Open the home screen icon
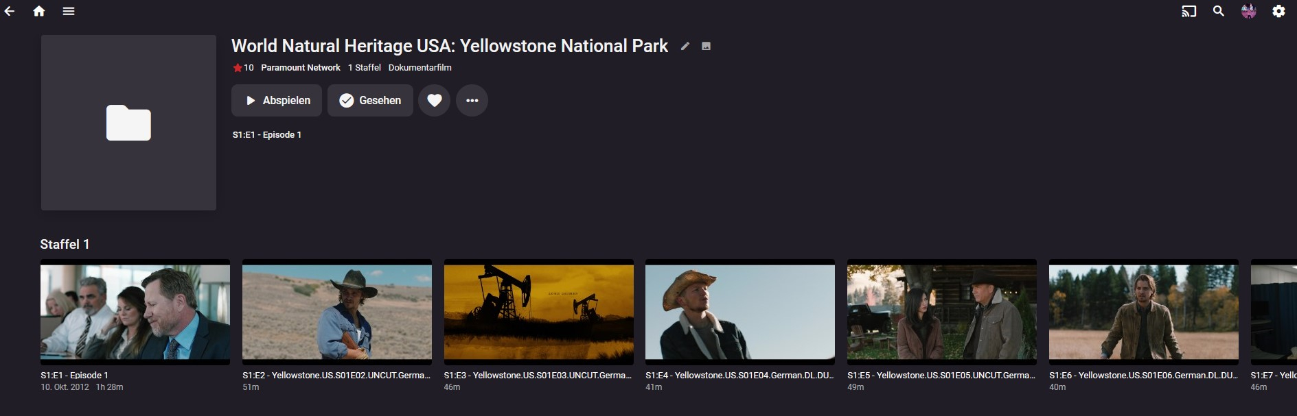 (39, 11)
